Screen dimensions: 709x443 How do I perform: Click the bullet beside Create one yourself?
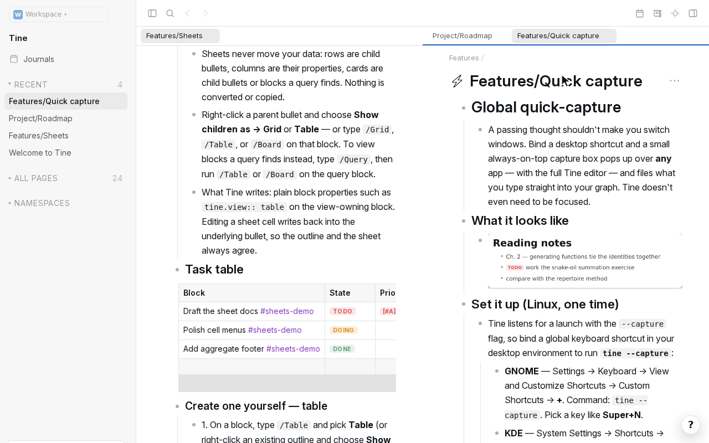pyautogui.click(x=177, y=406)
